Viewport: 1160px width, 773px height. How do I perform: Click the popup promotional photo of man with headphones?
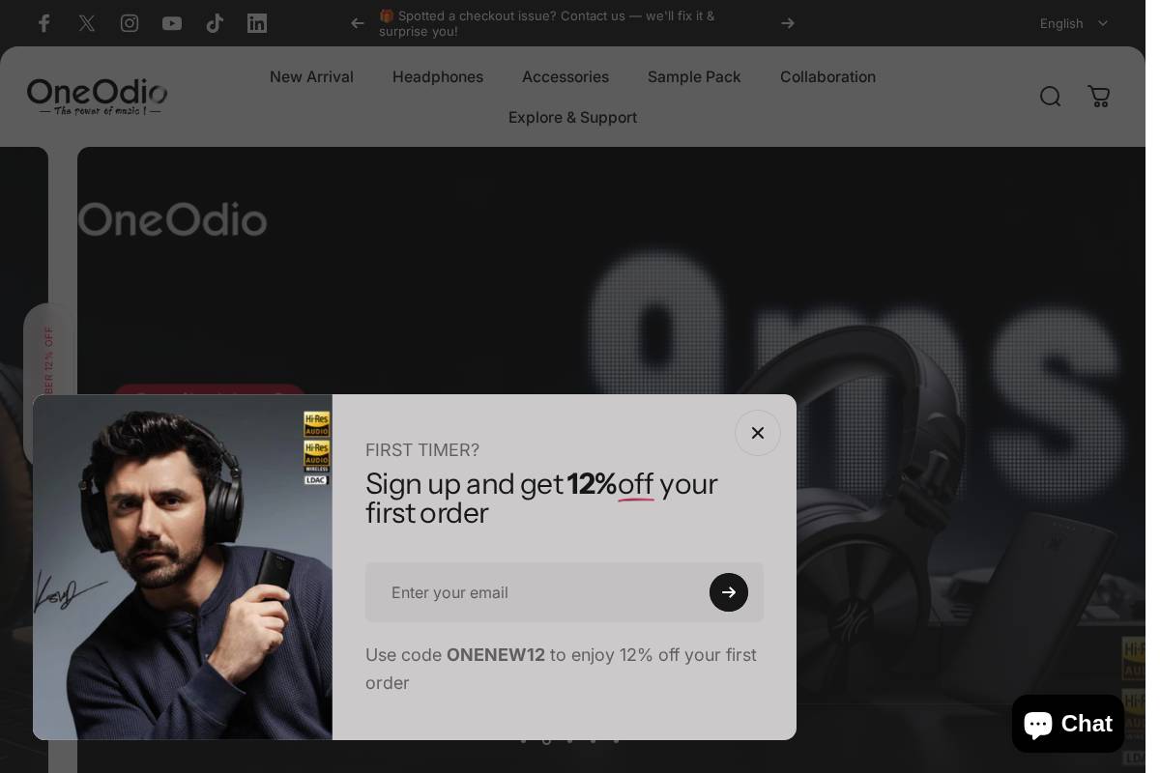click(183, 567)
